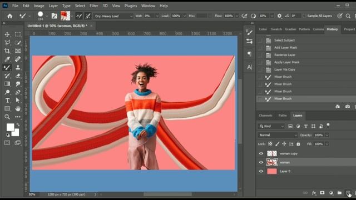Screen dimensions: 356x200
Task: Toggle airbrush-style build-up effects
Action: pyautogui.click(x=244, y=16)
